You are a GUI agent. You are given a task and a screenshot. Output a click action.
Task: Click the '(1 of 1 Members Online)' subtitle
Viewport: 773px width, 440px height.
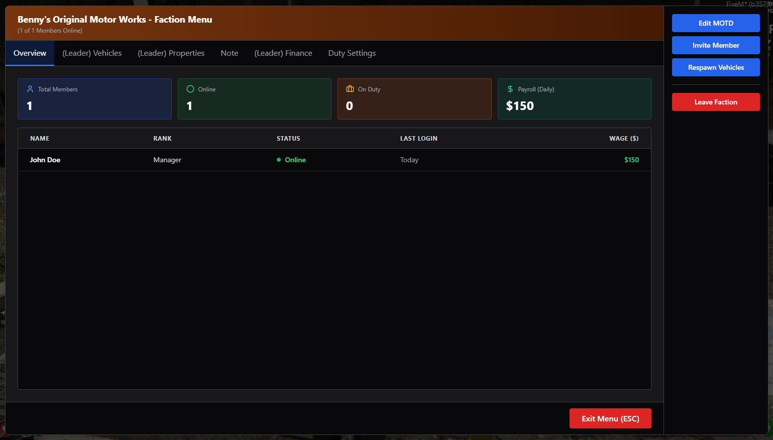click(50, 31)
